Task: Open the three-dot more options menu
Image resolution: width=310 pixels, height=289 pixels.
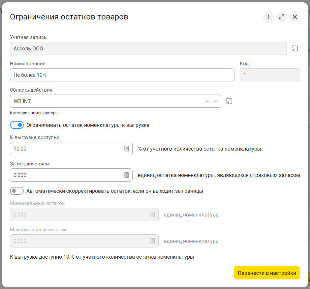Action: (x=268, y=17)
